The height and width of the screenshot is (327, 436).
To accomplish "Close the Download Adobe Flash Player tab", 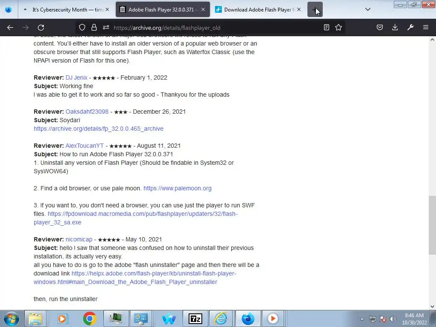I will click(299, 9).
